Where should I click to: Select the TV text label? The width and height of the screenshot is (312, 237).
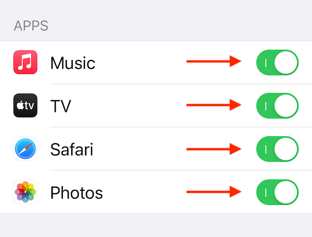(x=60, y=106)
